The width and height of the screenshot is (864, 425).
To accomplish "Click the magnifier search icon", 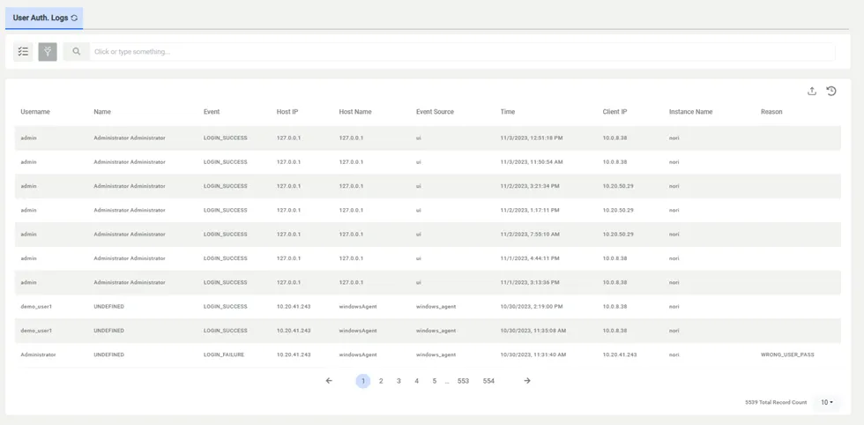I will click(77, 52).
